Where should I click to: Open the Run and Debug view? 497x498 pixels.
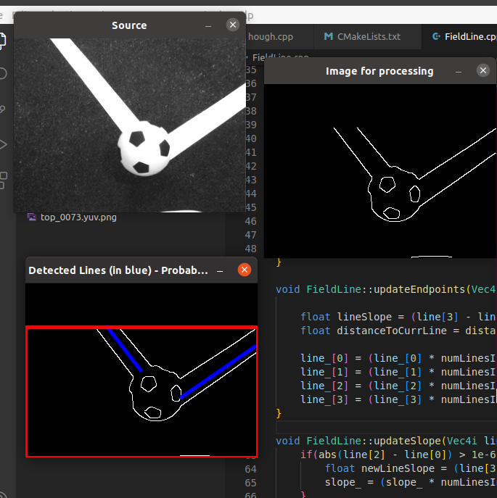(3, 144)
